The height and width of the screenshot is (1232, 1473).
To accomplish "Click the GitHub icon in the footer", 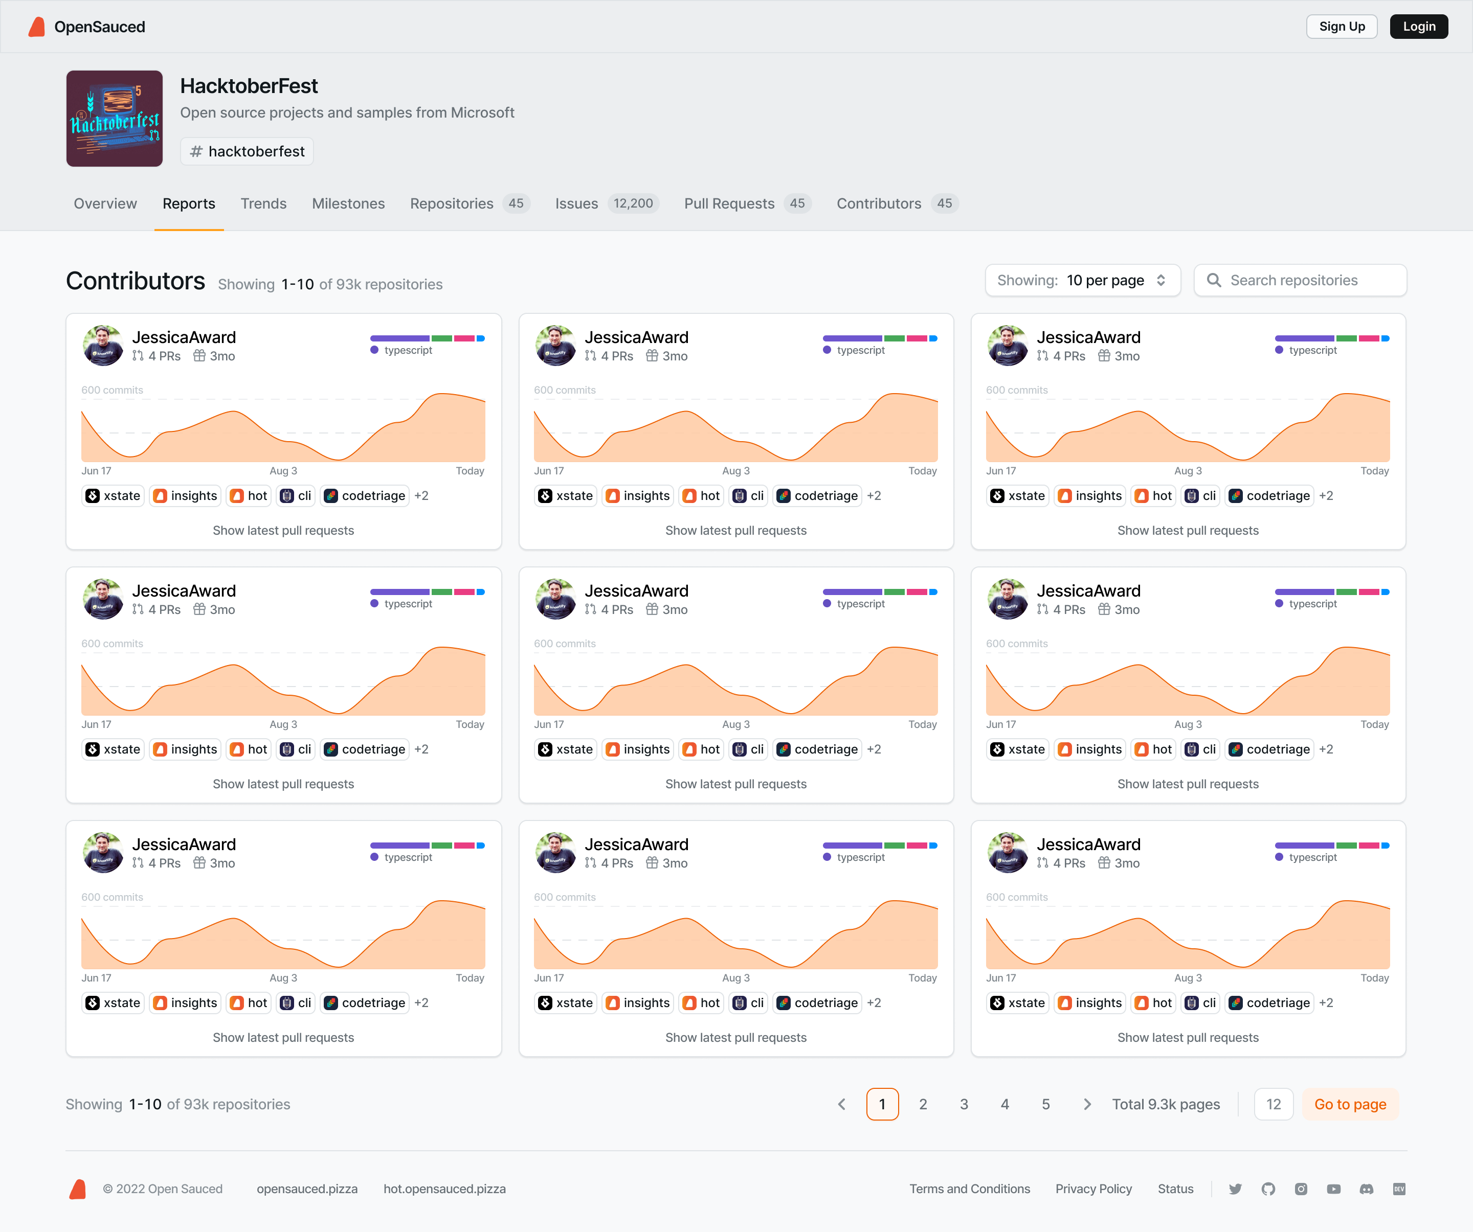I will (x=1268, y=1189).
